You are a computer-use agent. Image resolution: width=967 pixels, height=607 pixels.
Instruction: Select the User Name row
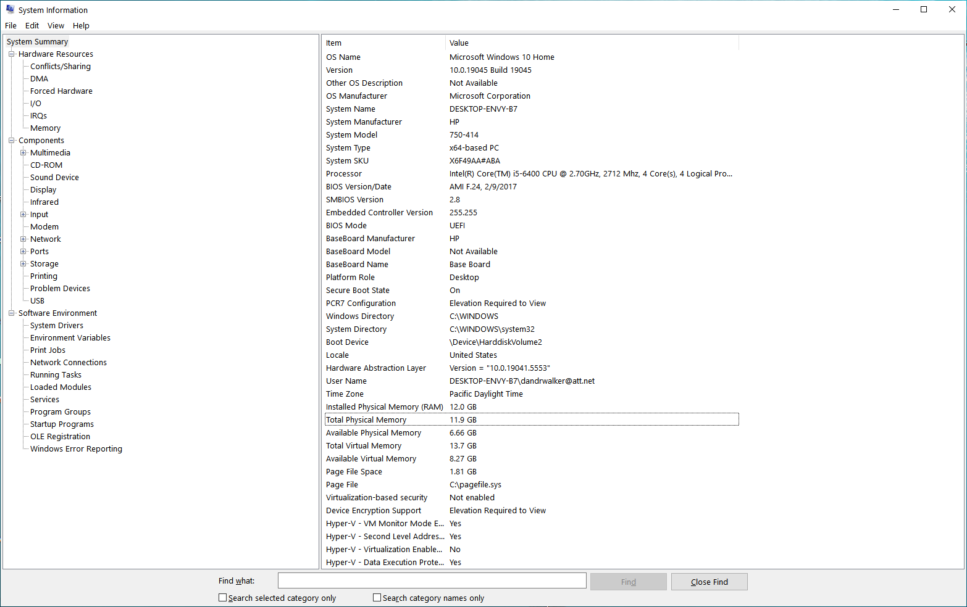click(x=532, y=381)
